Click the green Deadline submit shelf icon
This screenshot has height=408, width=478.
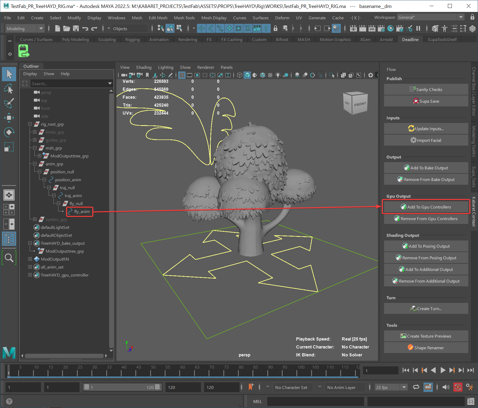24,51
